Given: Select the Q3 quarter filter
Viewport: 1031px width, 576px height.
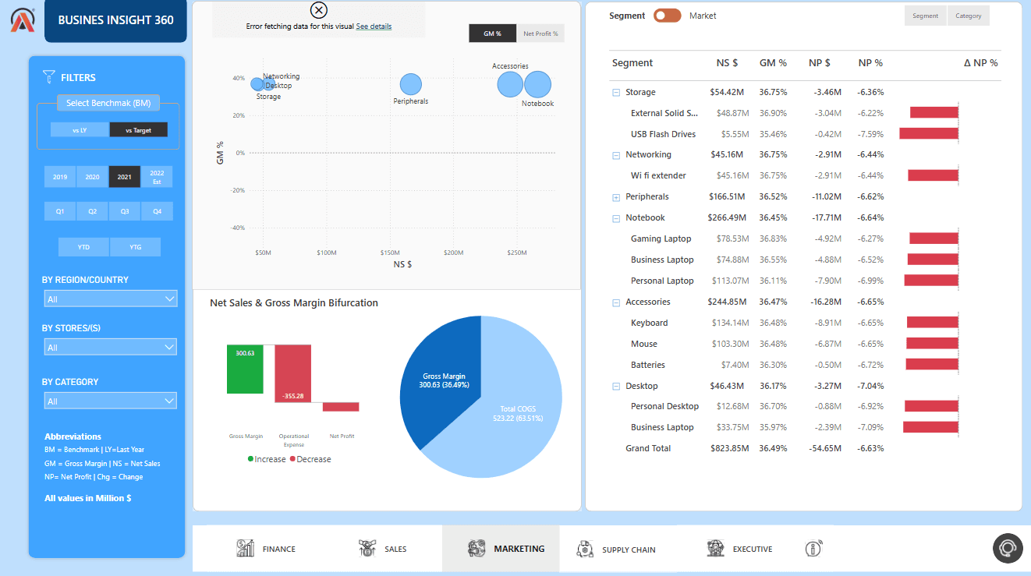Looking at the screenshot, I should click(x=124, y=210).
